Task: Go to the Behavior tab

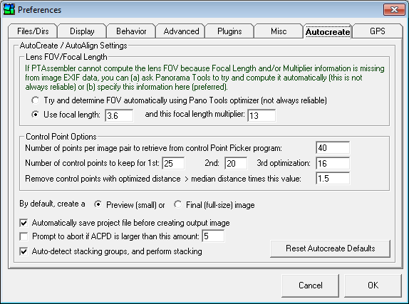Action: pos(131,31)
